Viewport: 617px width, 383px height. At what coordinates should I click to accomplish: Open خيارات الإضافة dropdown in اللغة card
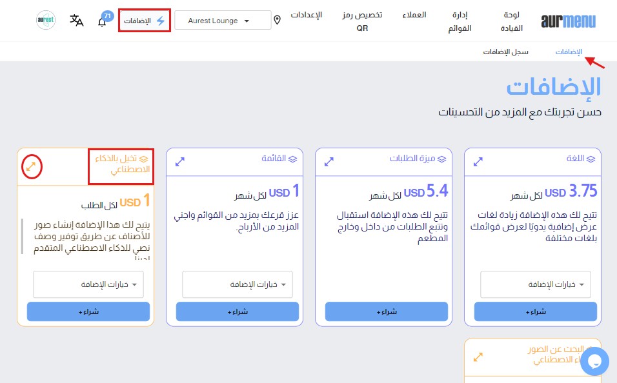[535, 284]
